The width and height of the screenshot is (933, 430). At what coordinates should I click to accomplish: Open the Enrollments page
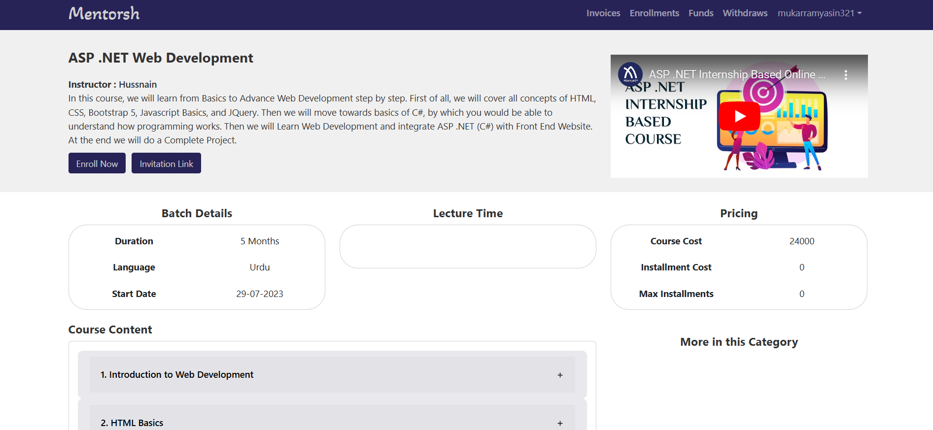coord(654,13)
